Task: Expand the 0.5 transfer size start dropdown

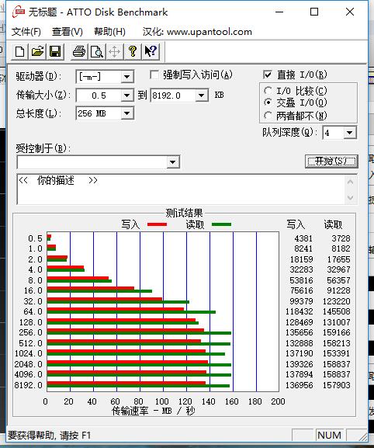Action: pos(126,96)
